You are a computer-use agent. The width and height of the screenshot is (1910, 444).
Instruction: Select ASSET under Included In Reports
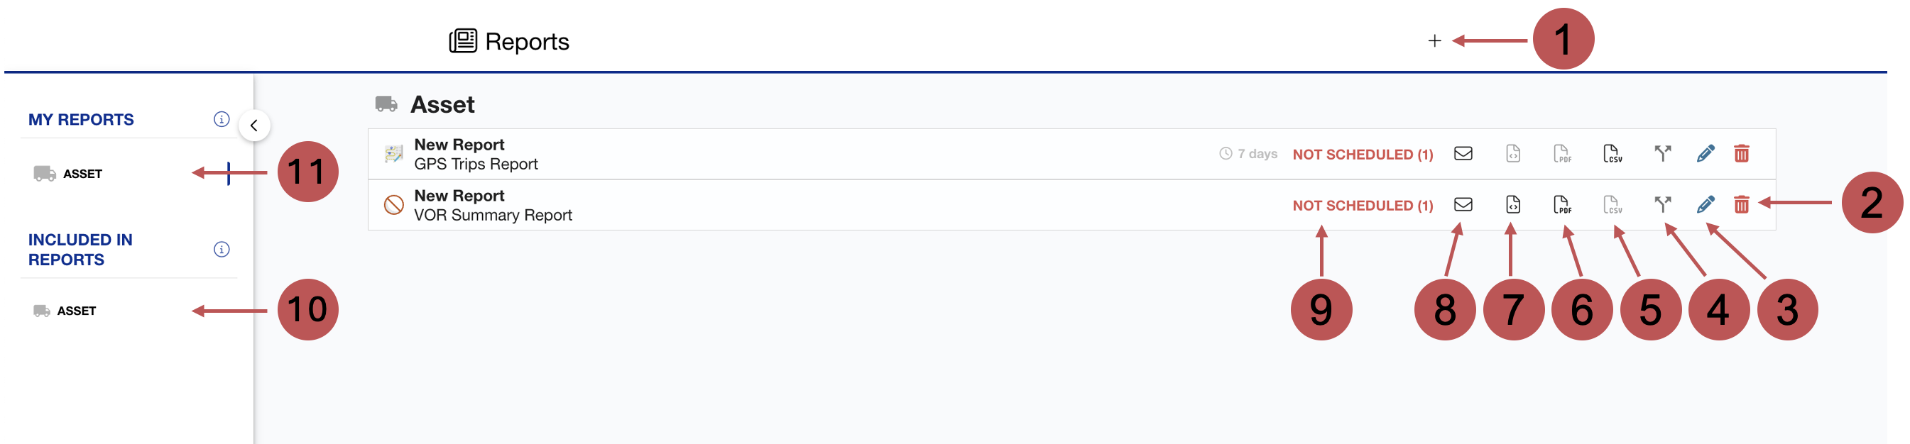click(77, 311)
